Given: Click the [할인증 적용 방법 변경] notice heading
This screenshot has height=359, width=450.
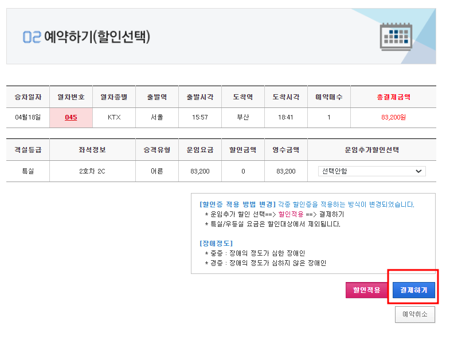Looking at the screenshot, I should click(x=237, y=204).
